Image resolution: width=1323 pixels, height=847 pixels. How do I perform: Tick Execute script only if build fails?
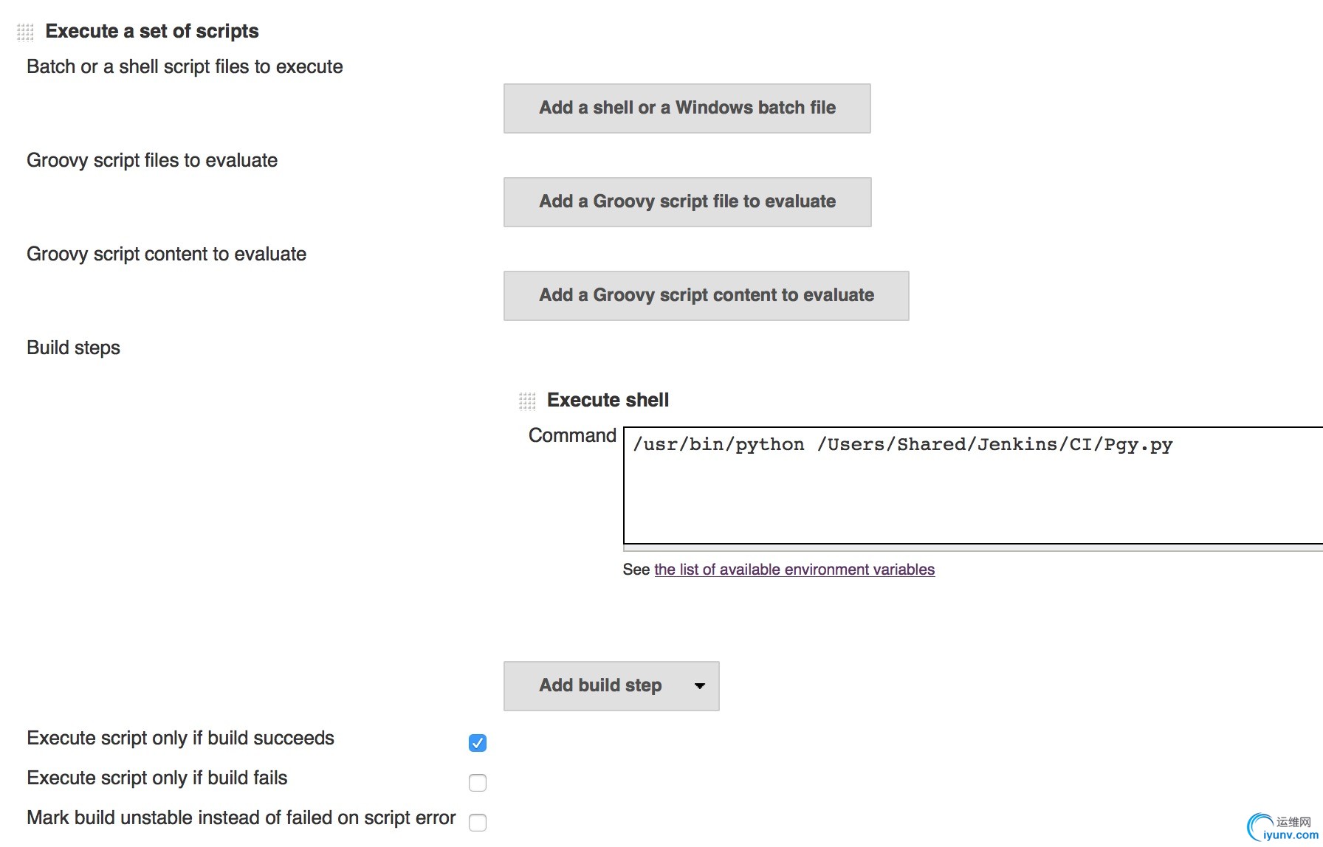(478, 783)
